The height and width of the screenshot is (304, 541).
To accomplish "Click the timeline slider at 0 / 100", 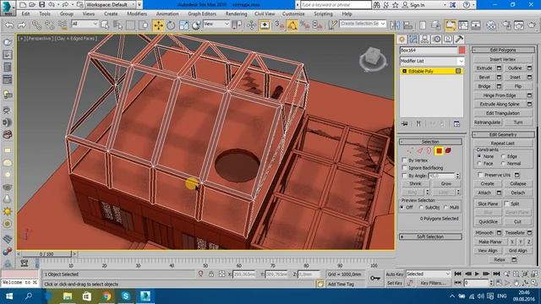I will tap(46, 254).
